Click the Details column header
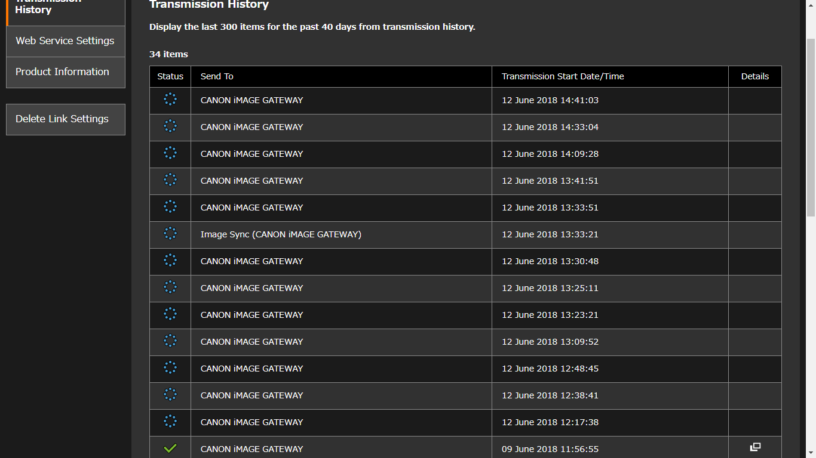816x458 pixels. click(x=755, y=76)
